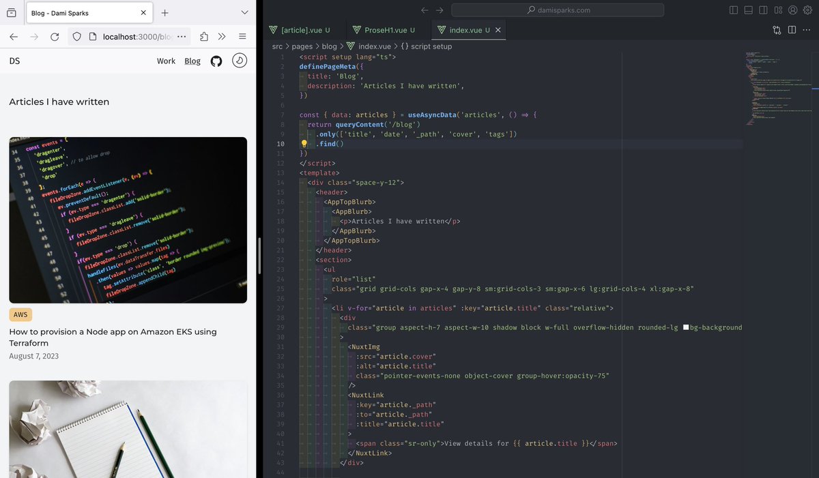Open the address bar page actions menu
The width and height of the screenshot is (819, 478).
pos(182,37)
